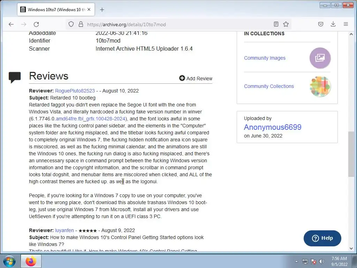The width and height of the screenshot is (357, 268).
Task: Click the 'on June 30, 2022' upload date
Action: pyautogui.click(x=263, y=136)
